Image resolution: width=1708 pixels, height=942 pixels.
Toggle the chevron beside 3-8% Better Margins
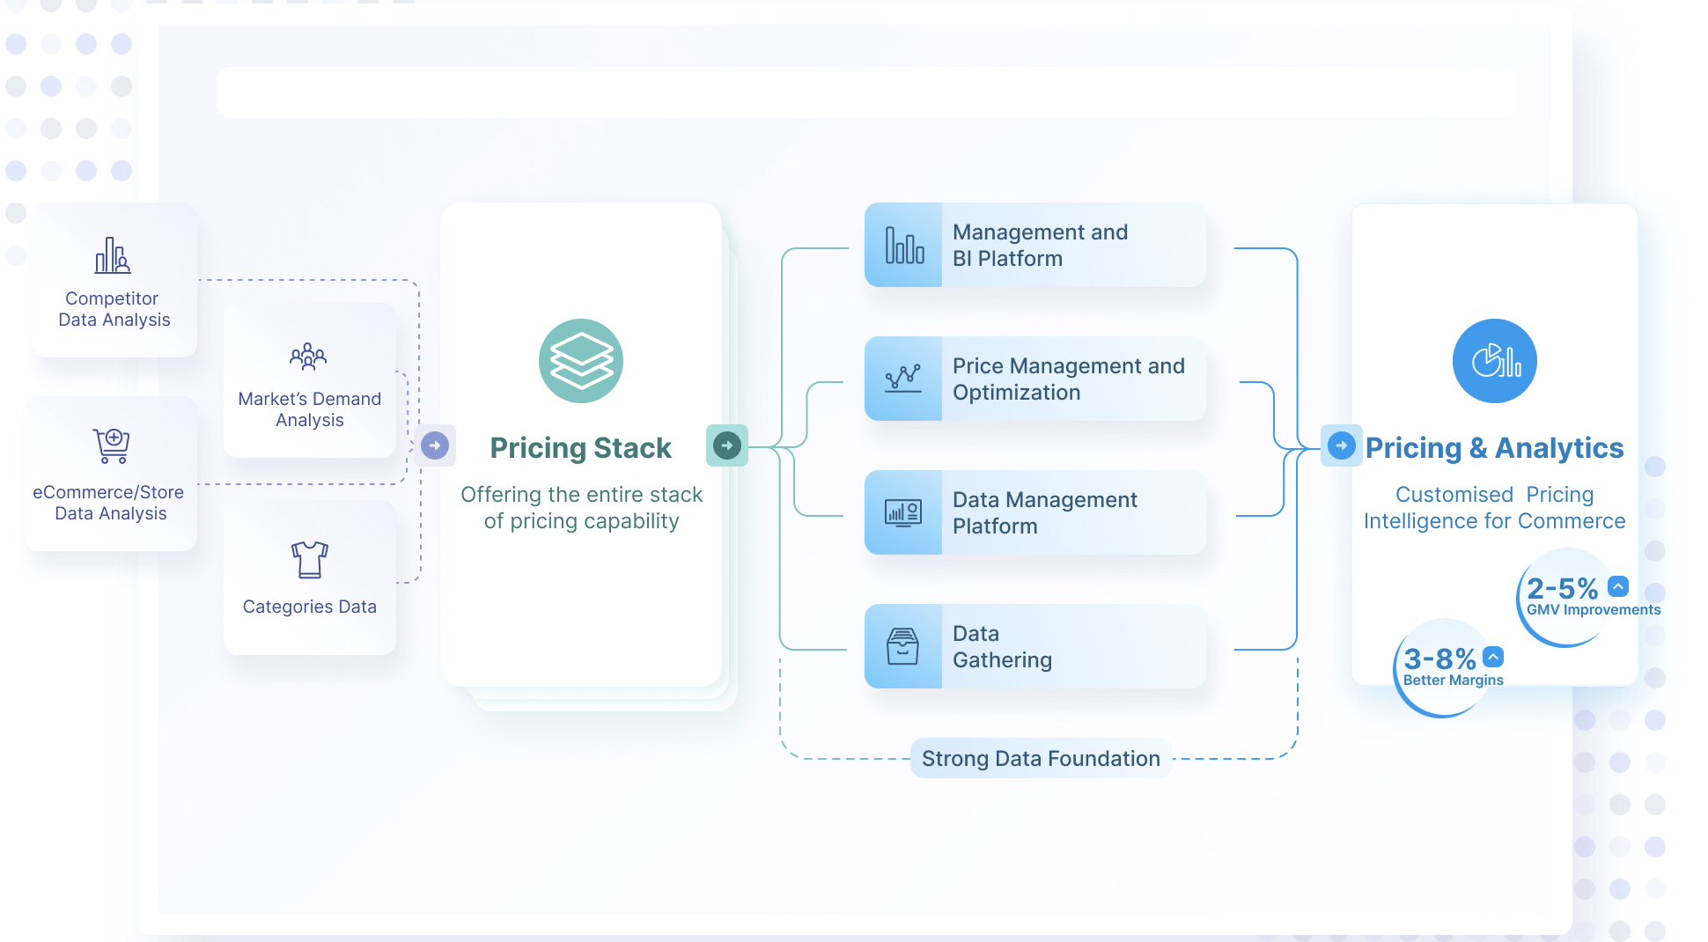click(x=1491, y=655)
